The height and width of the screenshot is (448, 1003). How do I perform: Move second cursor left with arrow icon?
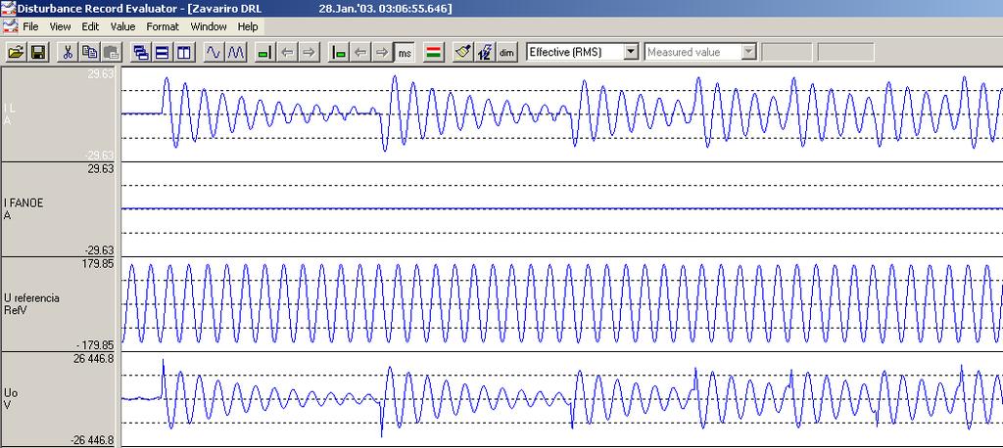click(x=360, y=53)
